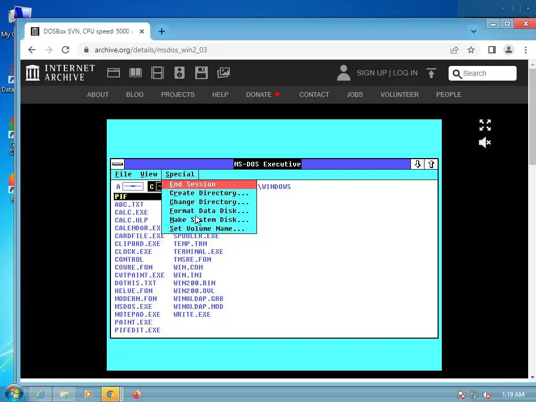This screenshot has width=536, height=402.
Task: Reload the page
Action: click(x=65, y=50)
